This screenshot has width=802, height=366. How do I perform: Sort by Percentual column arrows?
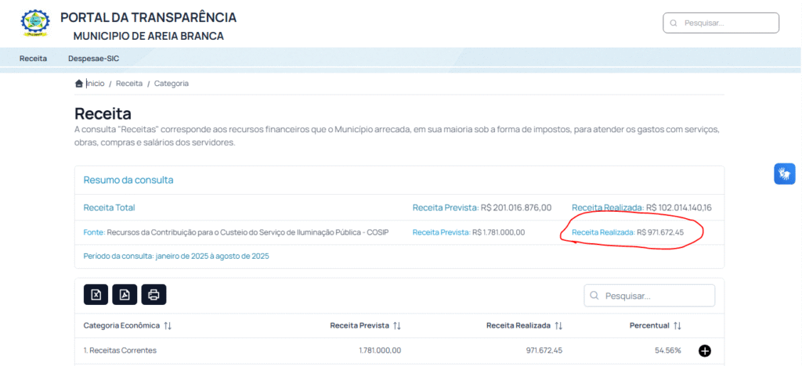[x=677, y=325]
